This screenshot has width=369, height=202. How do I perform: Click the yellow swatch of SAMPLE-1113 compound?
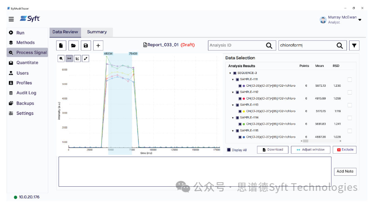click(x=244, y=111)
